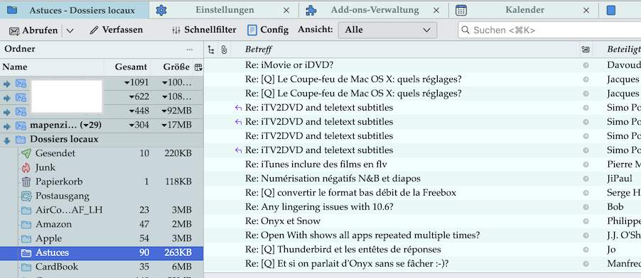Click the Abrufen get messages button

pyautogui.click(x=33, y=30)
